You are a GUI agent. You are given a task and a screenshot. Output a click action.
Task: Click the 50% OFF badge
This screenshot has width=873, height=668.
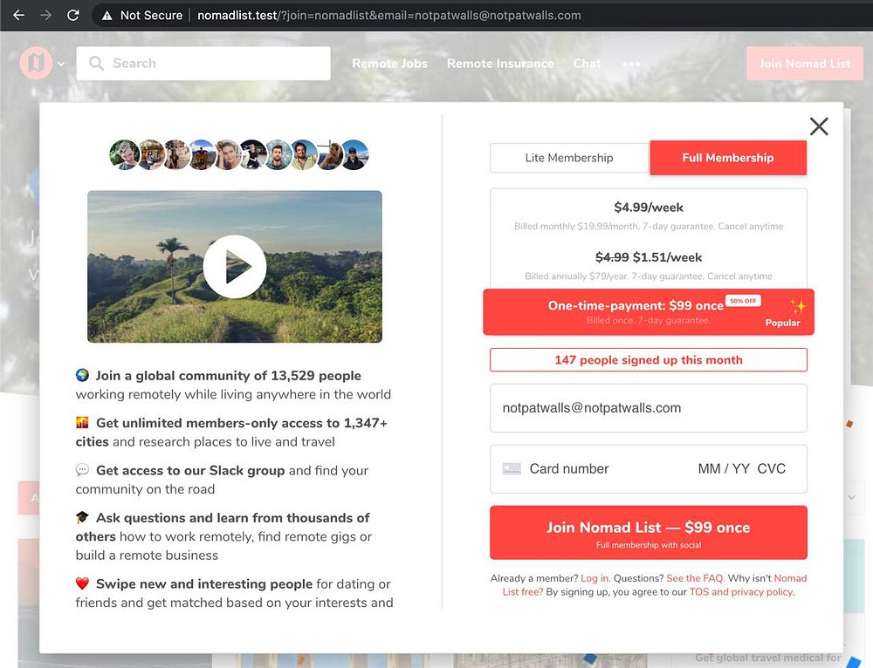click(743, 301)
